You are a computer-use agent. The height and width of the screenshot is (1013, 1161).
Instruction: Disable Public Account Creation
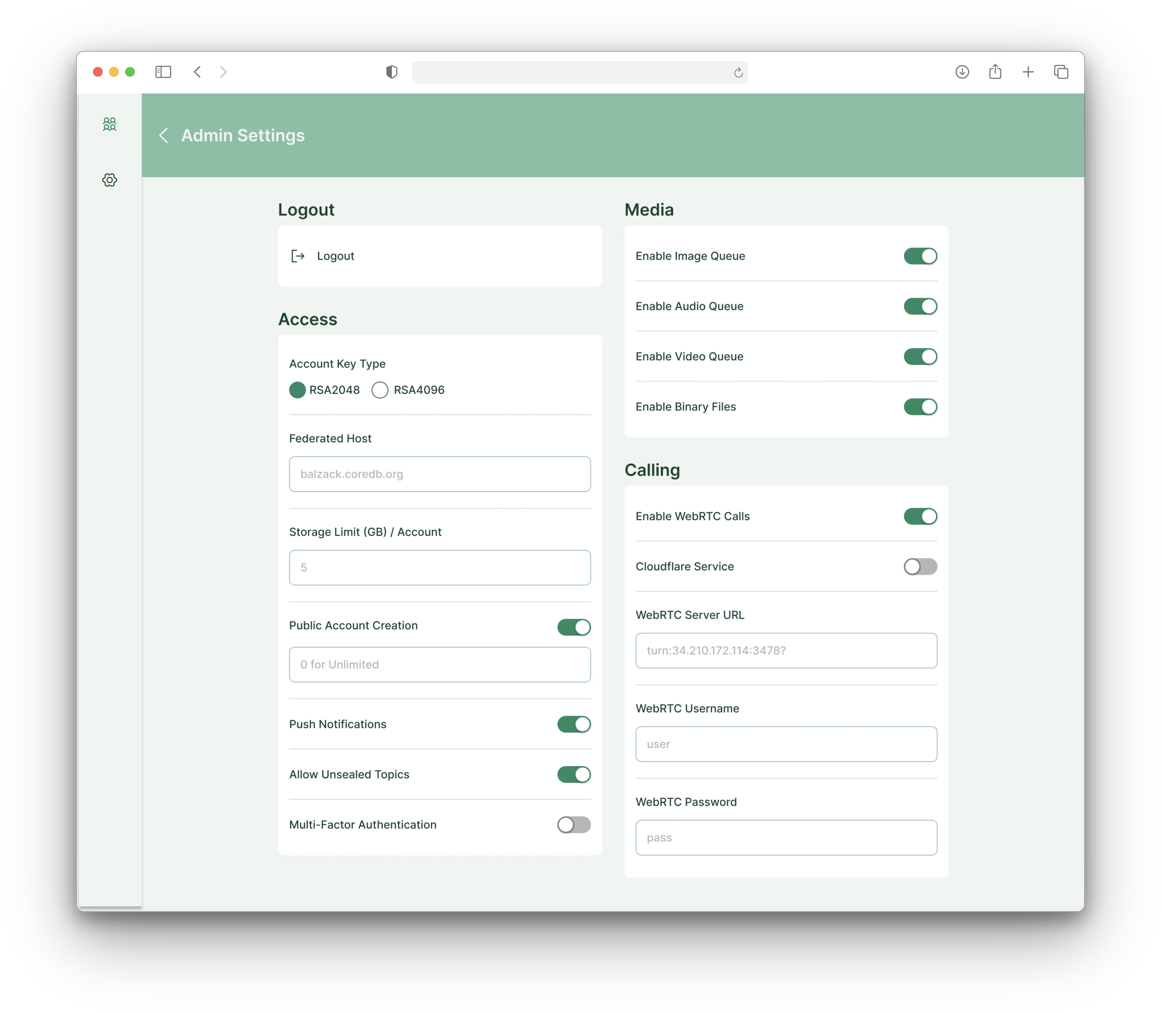pos(574,627)
